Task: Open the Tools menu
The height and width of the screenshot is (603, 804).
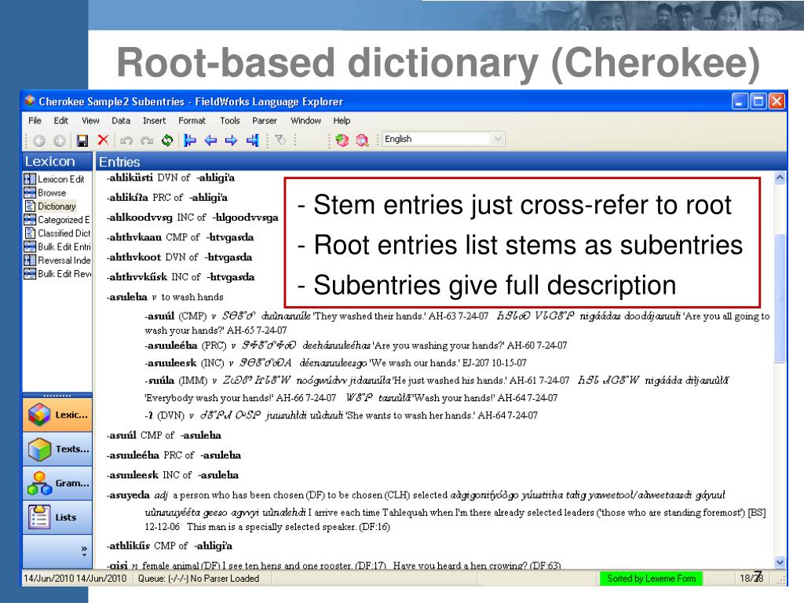Action: tap(230, 120)
